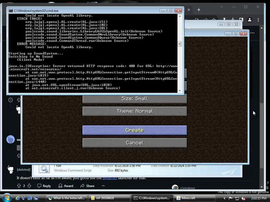Viewport: 270px width, 202px height.
Task: Cycle the Size: Small world option
Action: click(135, 99)
